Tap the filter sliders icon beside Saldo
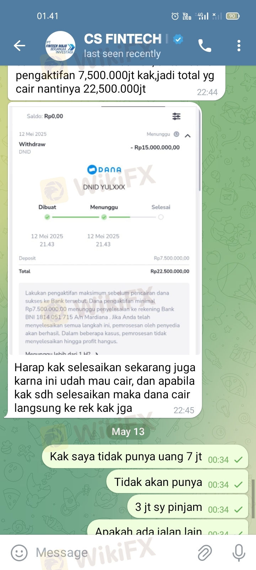The image size is (256, 570). click(176, 116)
